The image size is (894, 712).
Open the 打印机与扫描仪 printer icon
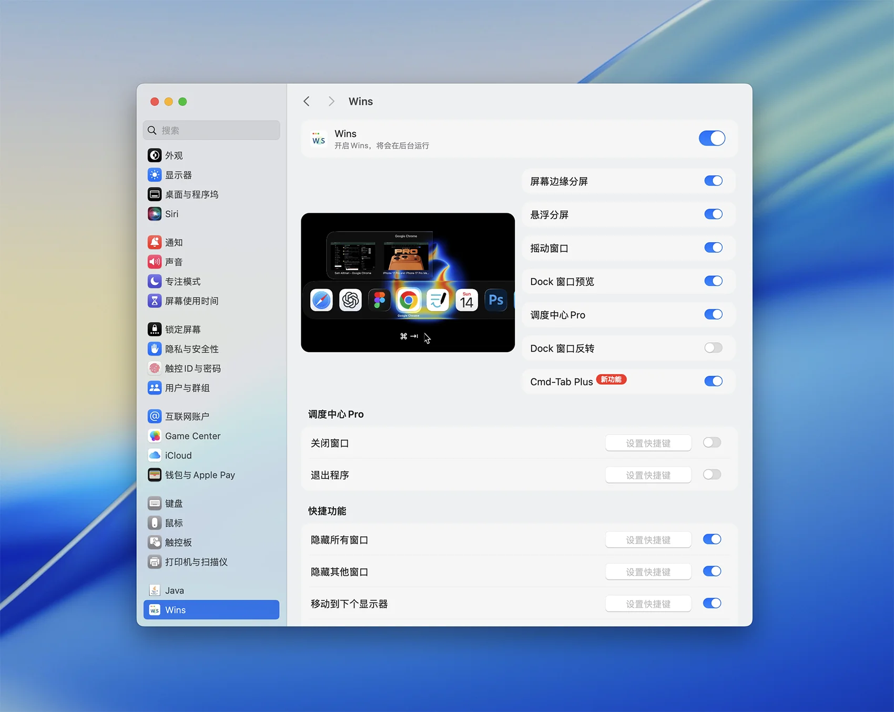pyautogui.click(x=155, y=562)
